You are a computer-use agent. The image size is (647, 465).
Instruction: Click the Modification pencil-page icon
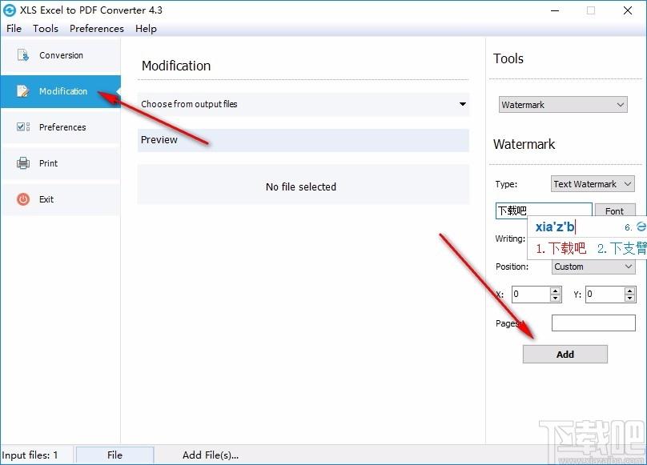(x=22, y=90)
